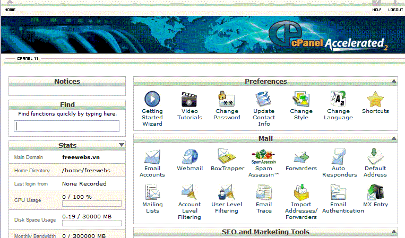Collapse the Stats panel arrow
This screenshot has width=405, height=238.
coord(122,145)
